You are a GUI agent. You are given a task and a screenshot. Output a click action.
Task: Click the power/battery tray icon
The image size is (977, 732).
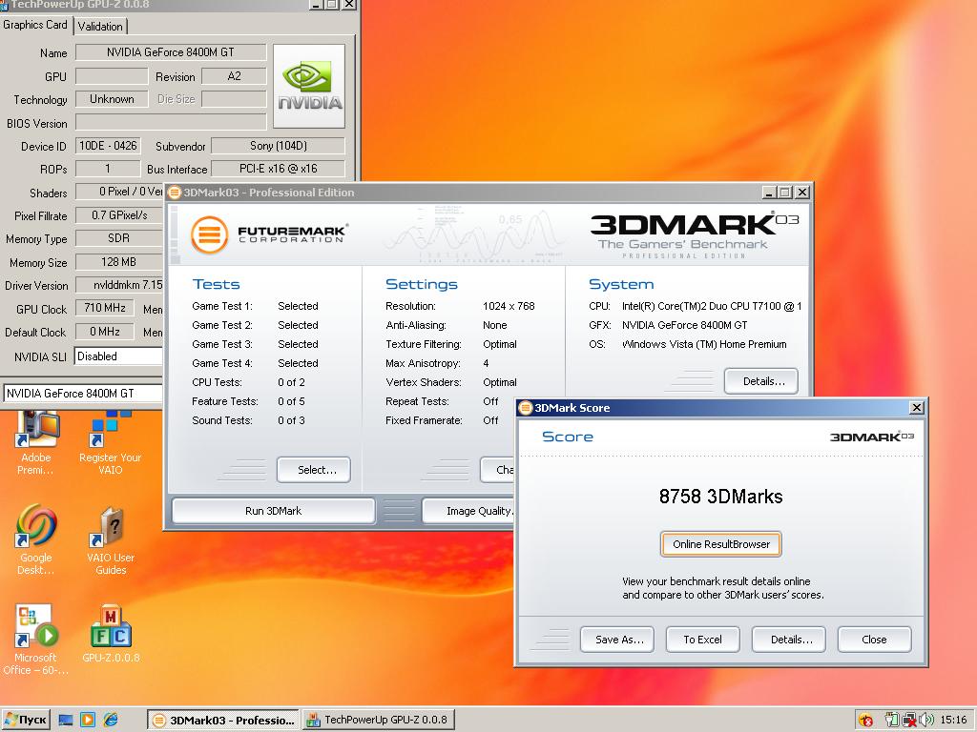click(x=892, y=721)
